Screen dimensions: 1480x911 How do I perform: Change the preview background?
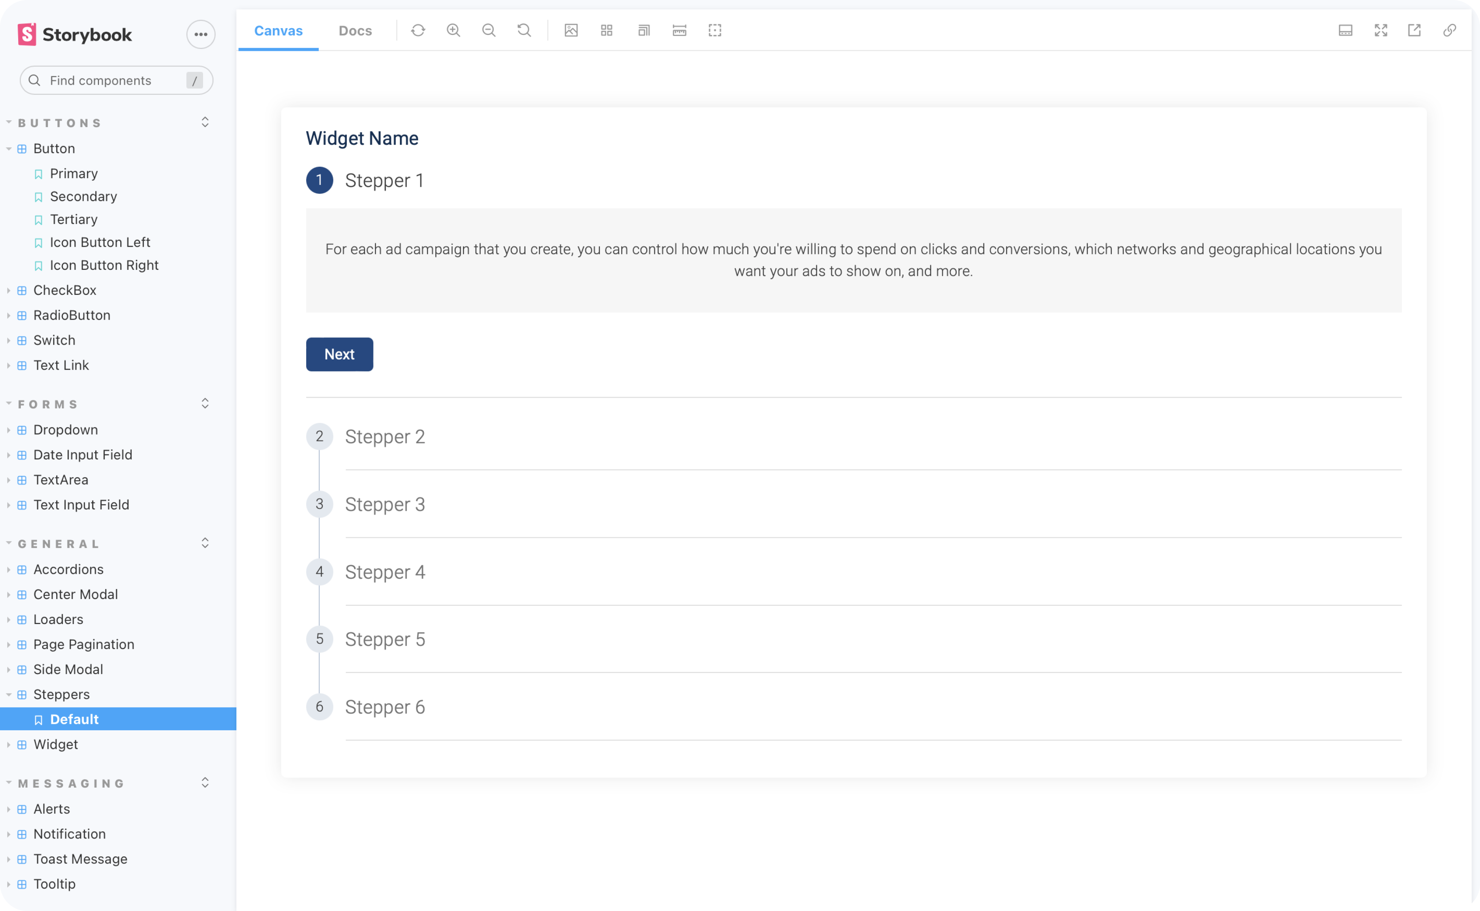[x=571, y=30]
